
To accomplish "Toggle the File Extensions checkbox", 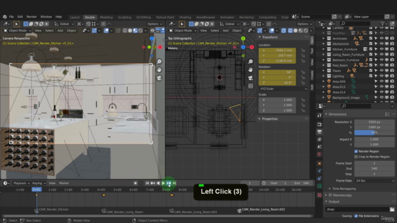I will coord(356,216).
